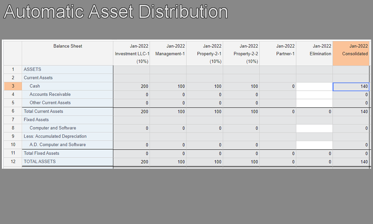This screenshot has height=224, width=373.
Task: Select the Management-1 column header
Action: (168, 53)
